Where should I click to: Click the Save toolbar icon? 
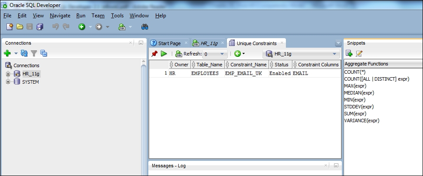(30, 27)
